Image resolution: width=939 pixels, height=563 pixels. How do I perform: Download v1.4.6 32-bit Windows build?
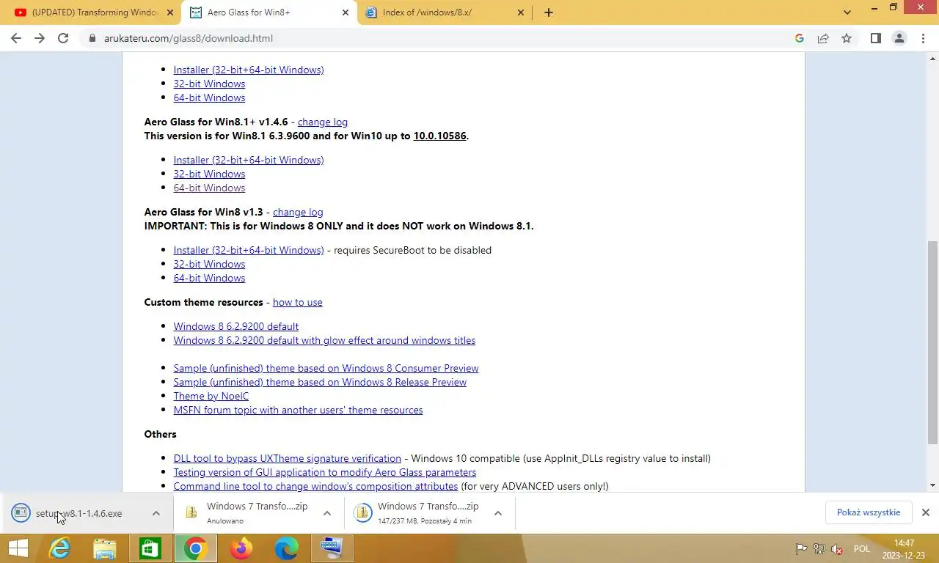tap(209, 174)
